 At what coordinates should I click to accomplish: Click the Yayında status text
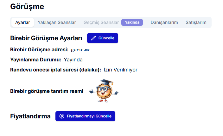73,59
